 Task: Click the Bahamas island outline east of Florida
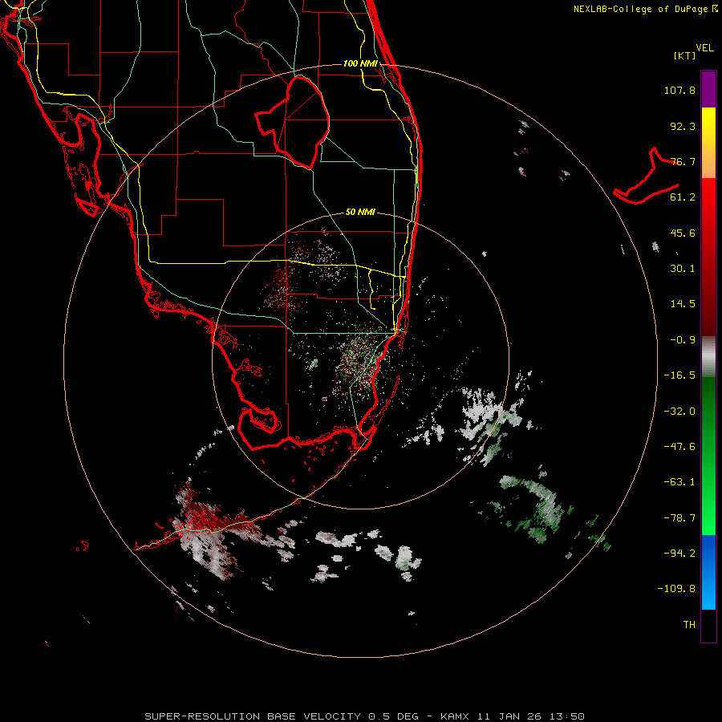646,176
